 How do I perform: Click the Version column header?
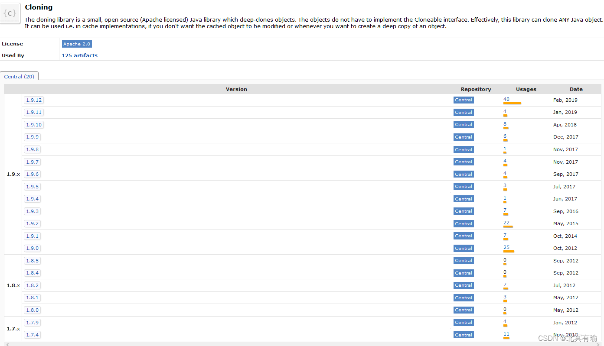click(x=236, y=89)
